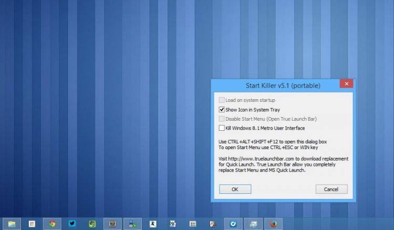Open the running man icon in taskbar
Viewport: 394px width, 230px height.
pos(153,224)
